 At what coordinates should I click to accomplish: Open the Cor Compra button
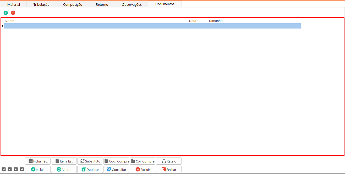143,161
